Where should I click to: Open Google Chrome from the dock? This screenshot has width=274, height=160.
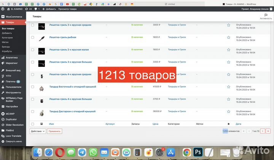point(187,152)
